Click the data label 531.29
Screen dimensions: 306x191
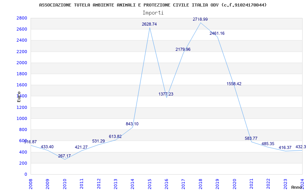click(x=99, y=141)
